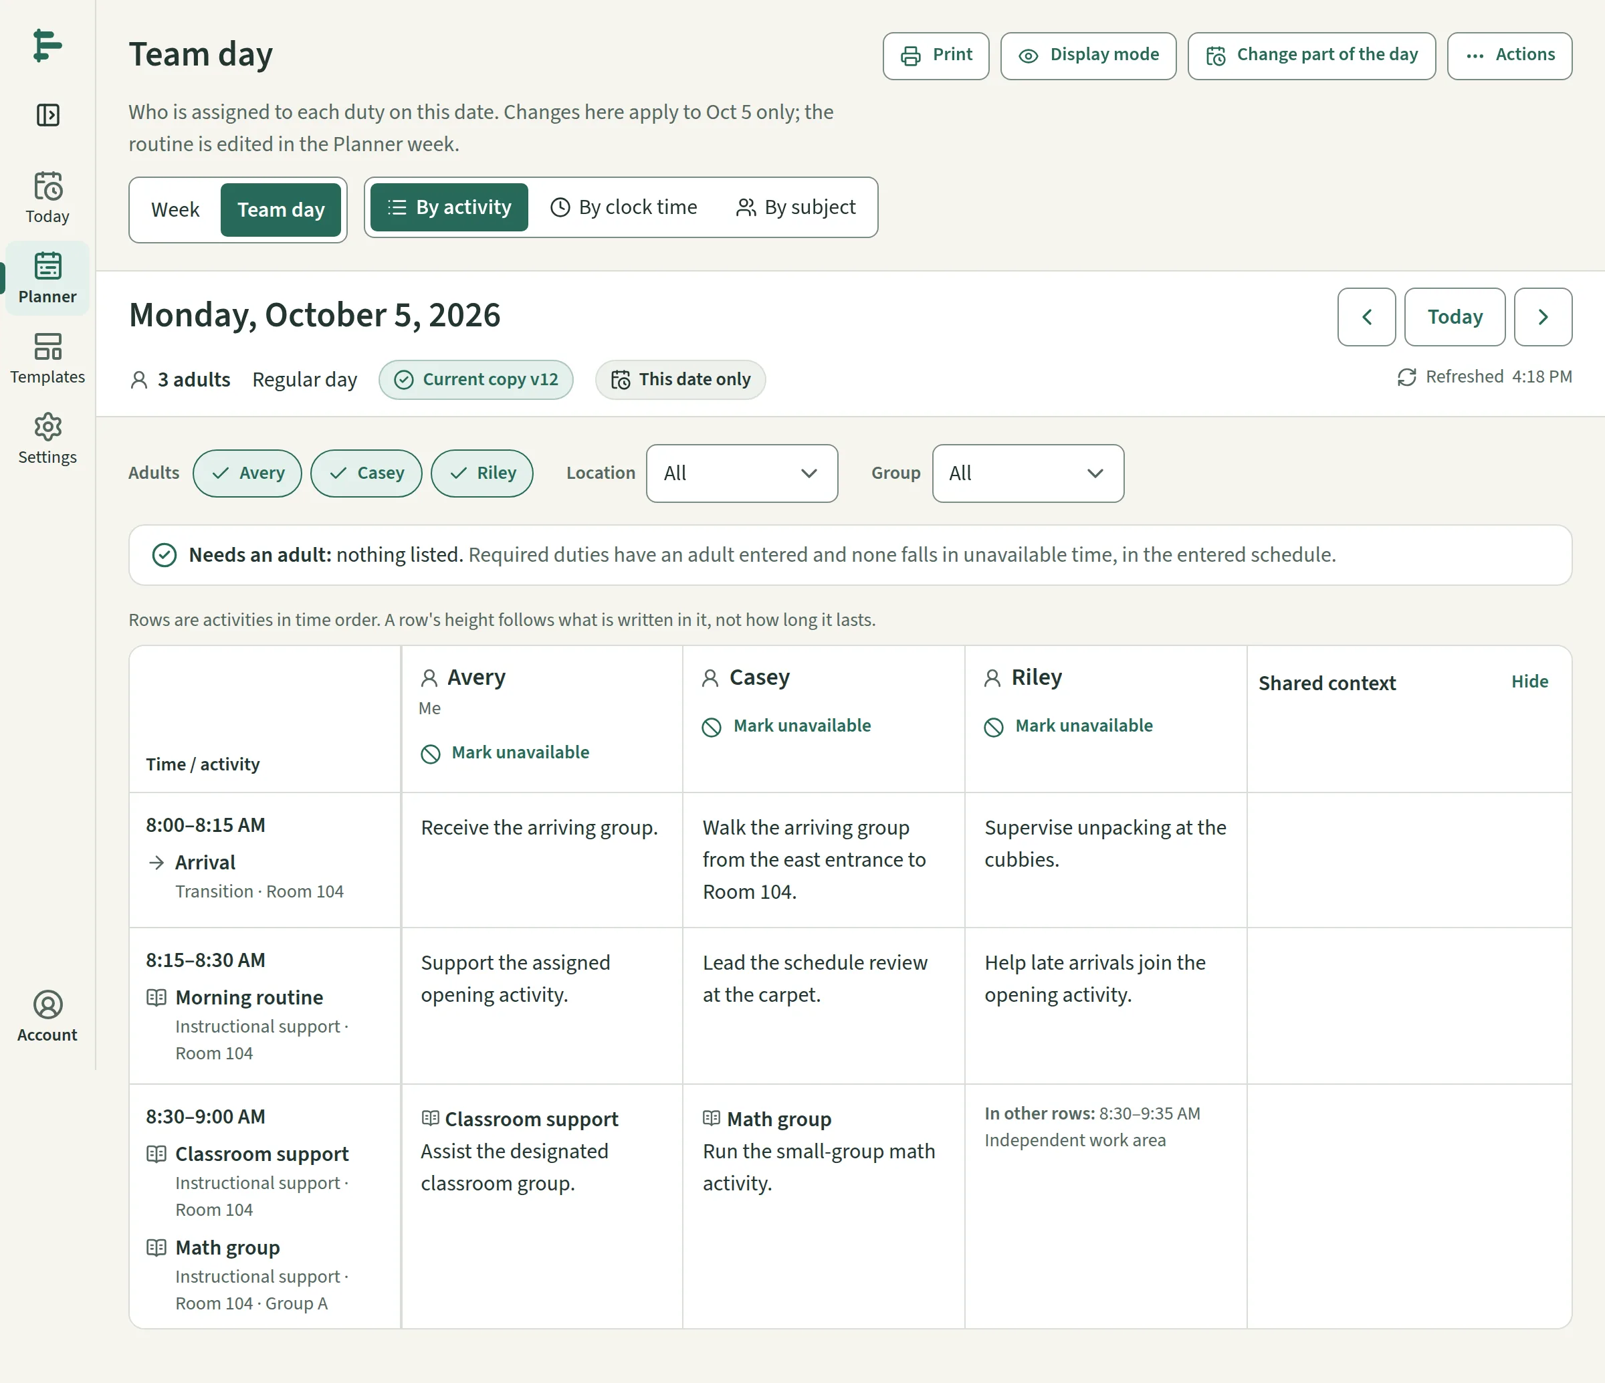The width and height of the screenshot is (1605, 1383).
Task: Click the This date only badge
Action: (x=680, y=380)
